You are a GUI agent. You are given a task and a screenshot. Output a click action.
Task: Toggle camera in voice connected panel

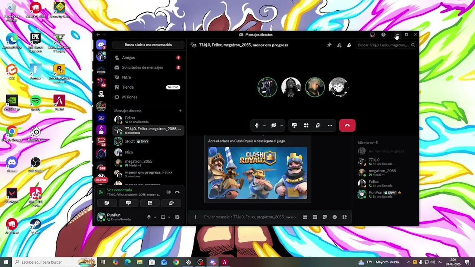pyautogui.click(x=107, y=203)
